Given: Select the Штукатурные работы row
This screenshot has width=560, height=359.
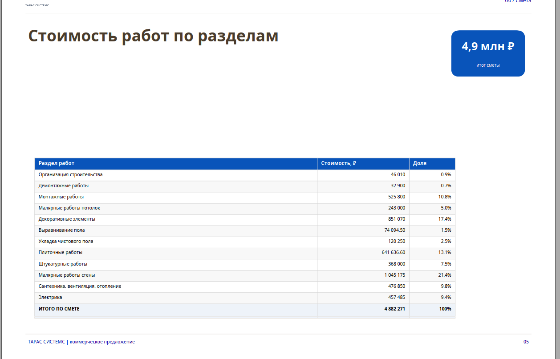Looking at the screenshot, I should point(245,264).
